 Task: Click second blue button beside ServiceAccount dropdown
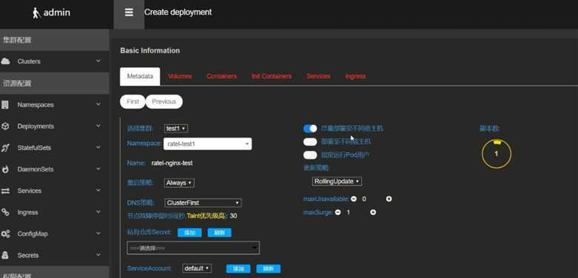coord(269,269)
